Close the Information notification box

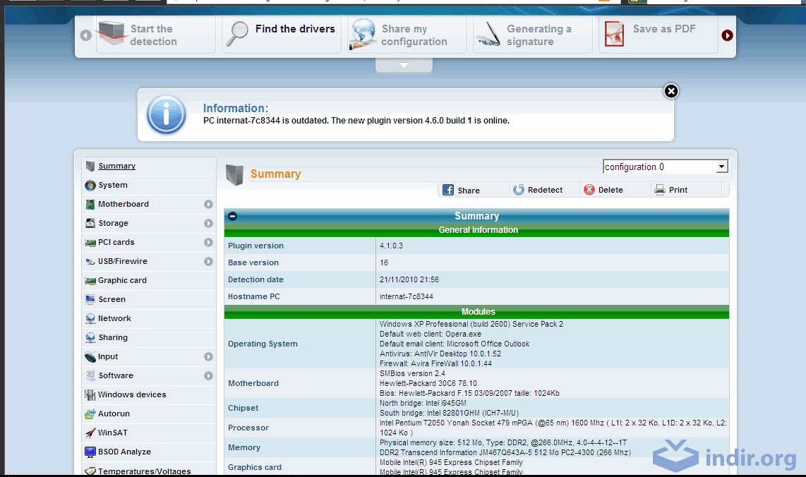pyautogui.click(x=670, y=91)
